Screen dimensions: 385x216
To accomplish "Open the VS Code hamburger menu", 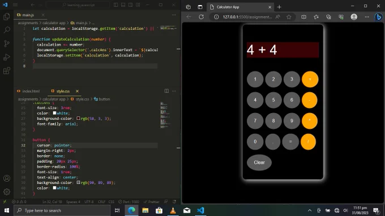I will coord(15,5).
